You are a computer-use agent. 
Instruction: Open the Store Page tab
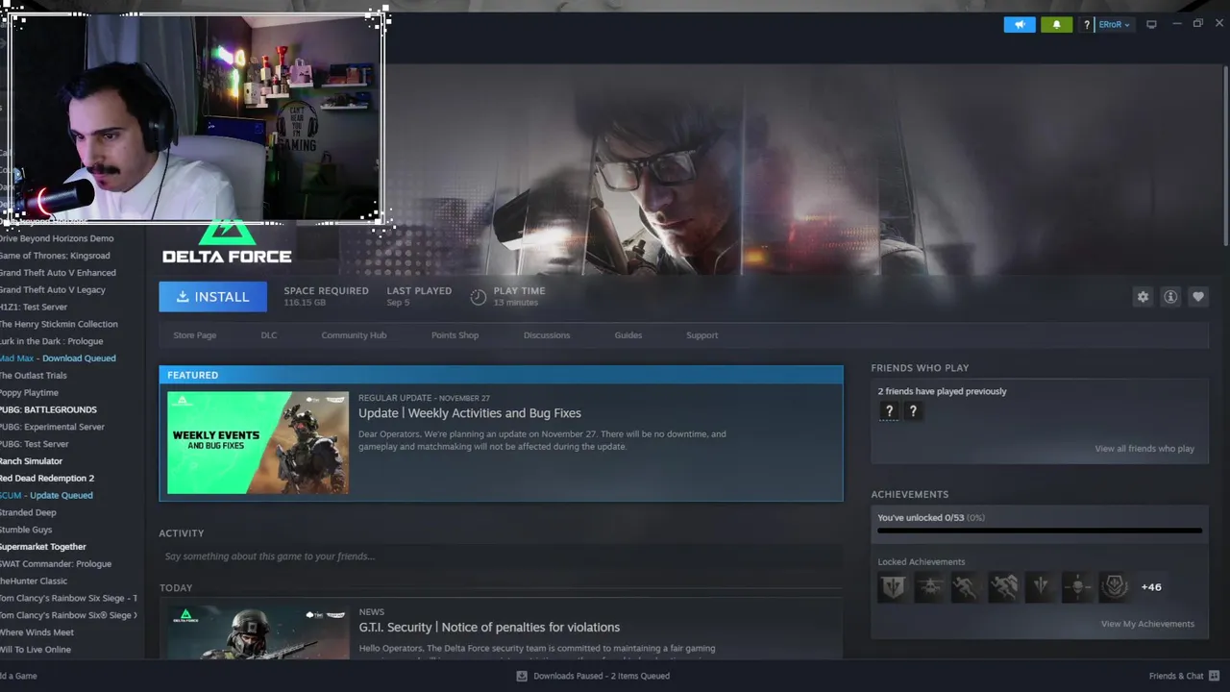click(194, 335)
